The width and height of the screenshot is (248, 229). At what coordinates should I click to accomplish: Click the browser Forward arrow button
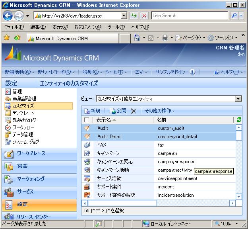tap(19, 16)
